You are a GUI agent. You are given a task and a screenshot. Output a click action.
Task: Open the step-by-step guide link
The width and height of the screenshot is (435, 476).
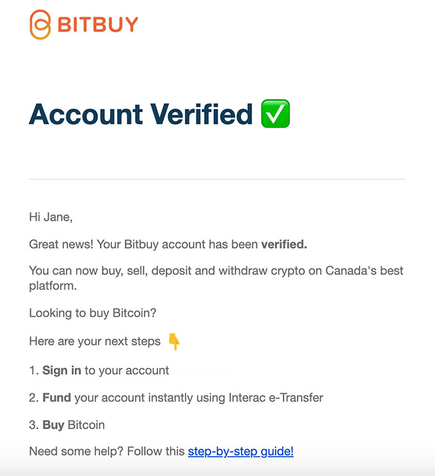pos(241,452)
